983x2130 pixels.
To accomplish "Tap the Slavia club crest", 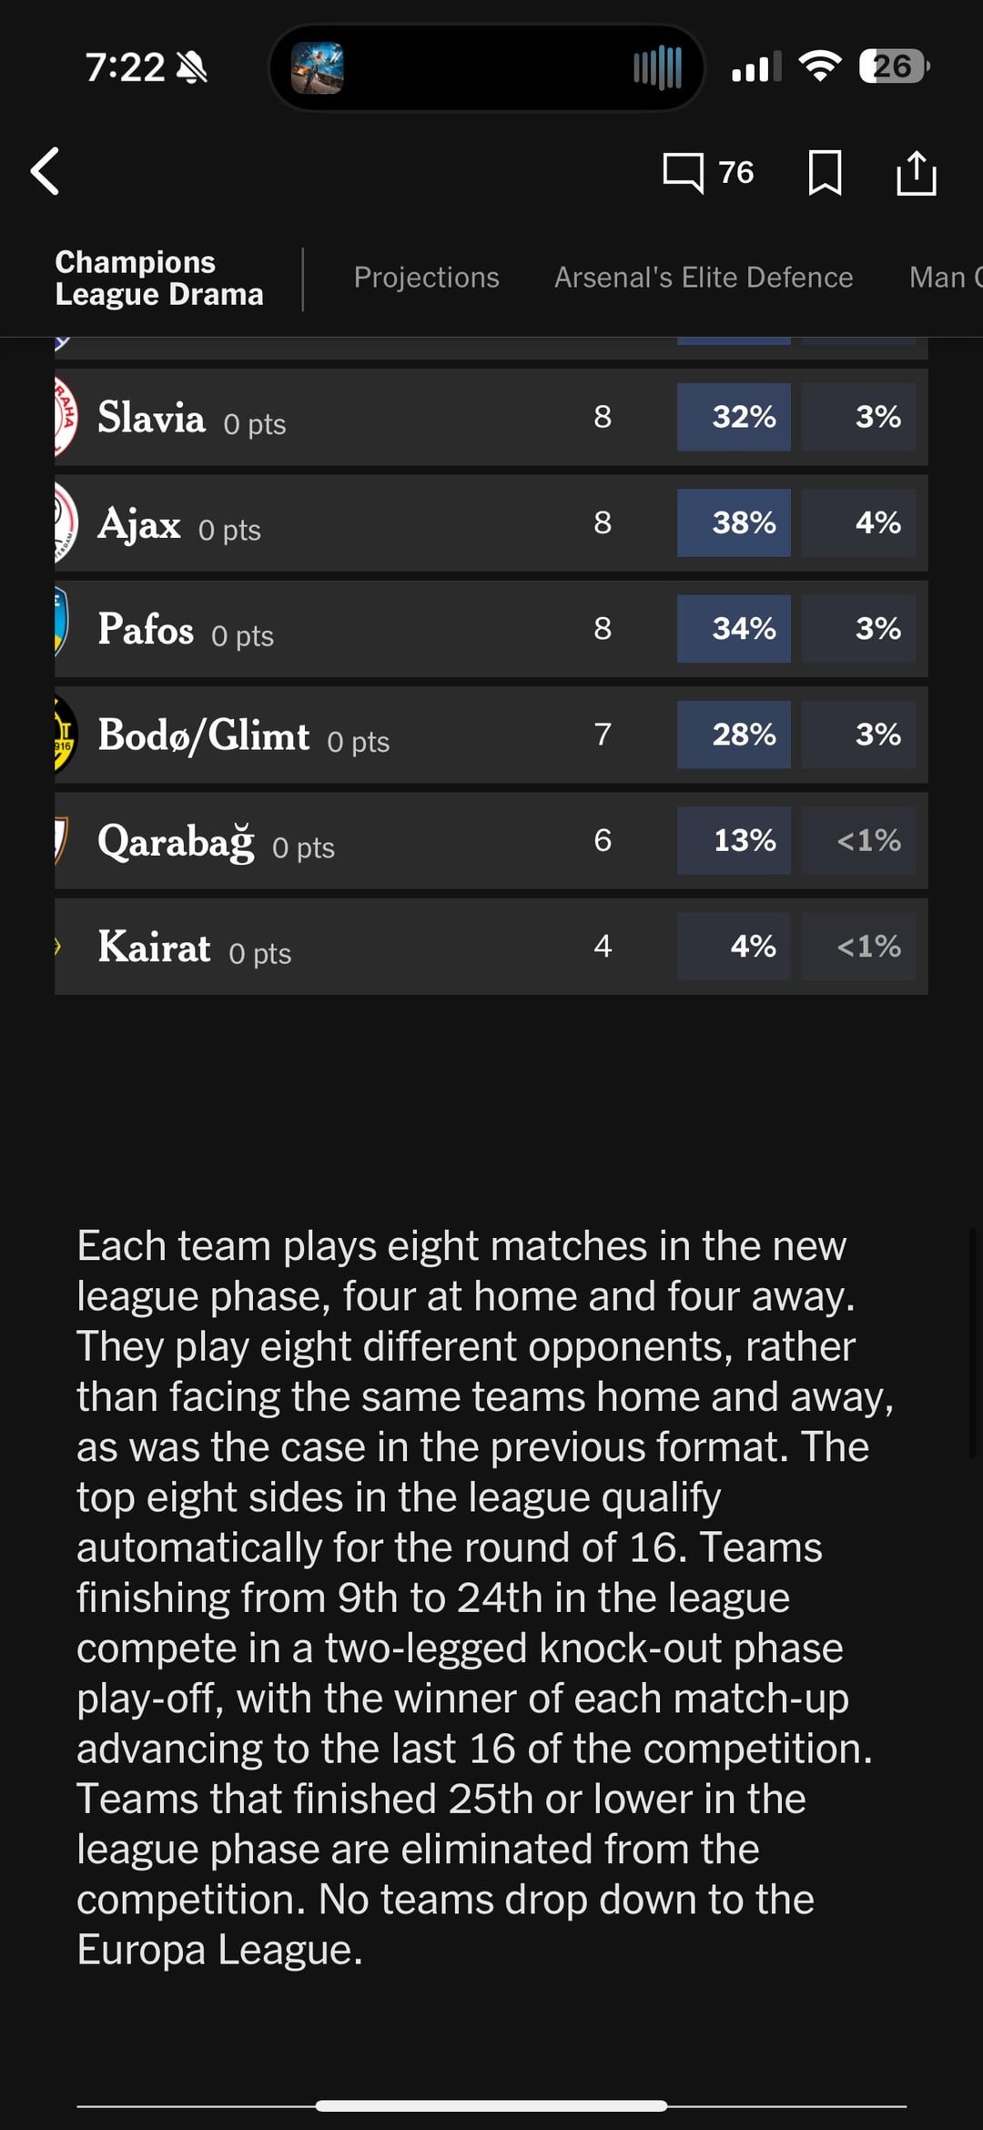I will click(66, 417).
